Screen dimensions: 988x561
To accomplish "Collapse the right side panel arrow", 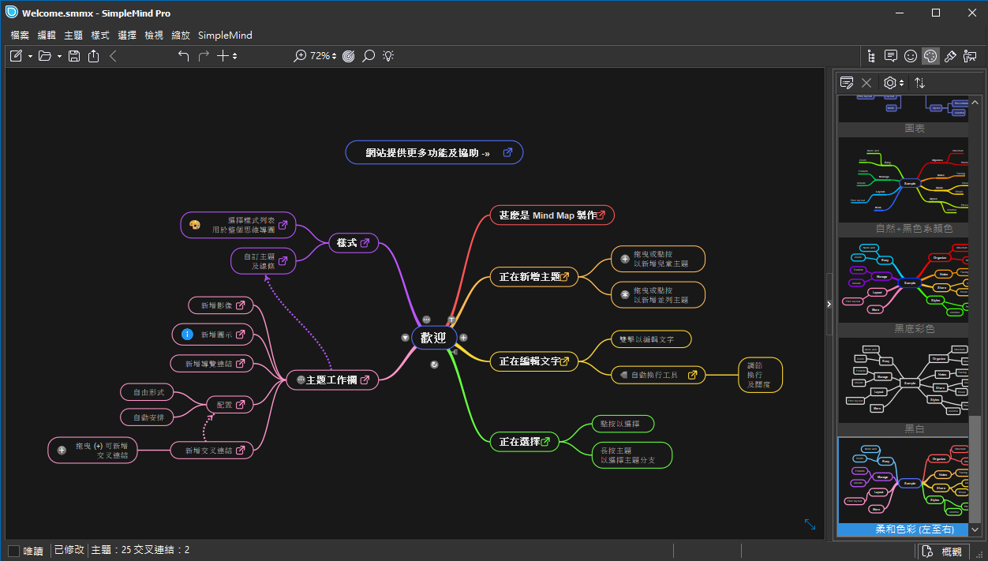I will (x=829, y=304).
